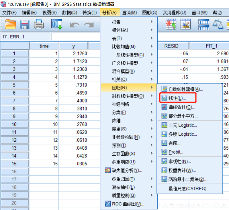Click the NLR icon for 非线性

coord(164,161)
